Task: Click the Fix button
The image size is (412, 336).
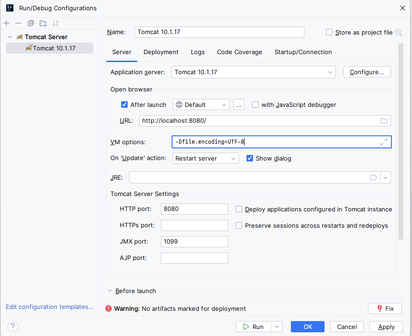Action: pyautogui.click(x=385, y=308)
